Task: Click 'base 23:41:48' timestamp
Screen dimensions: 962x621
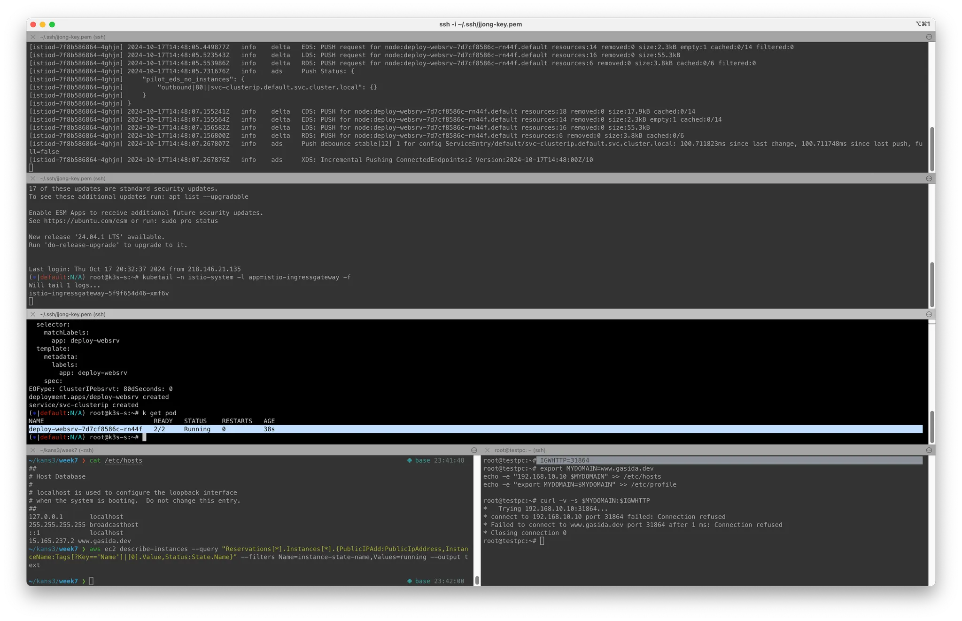Action: coord(439,460)
